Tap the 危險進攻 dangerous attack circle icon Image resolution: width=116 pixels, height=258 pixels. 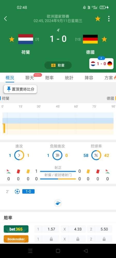pyautogui.click(x=57, y=155)
